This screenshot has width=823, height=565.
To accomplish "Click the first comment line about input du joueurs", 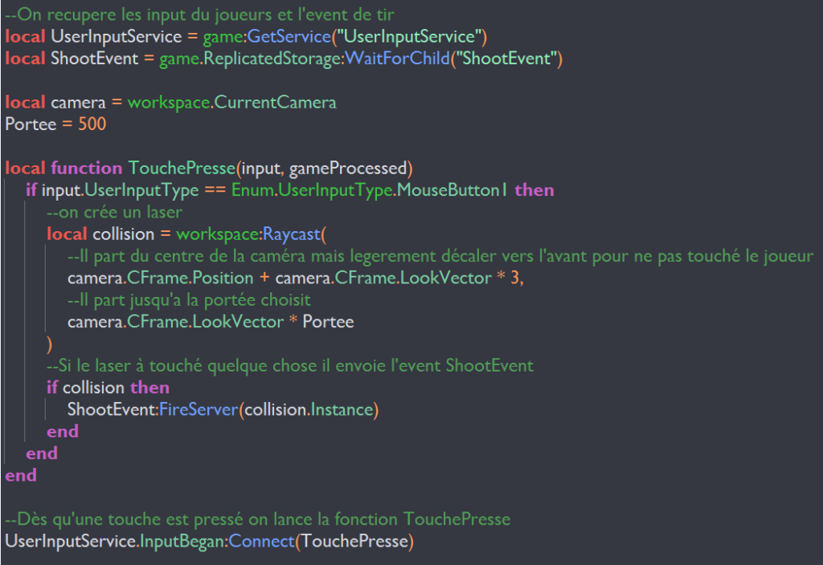I will pyautogui.click(x=199, y=14).
